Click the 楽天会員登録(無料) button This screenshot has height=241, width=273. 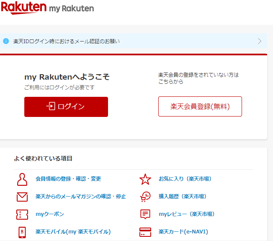click(200, 106)
